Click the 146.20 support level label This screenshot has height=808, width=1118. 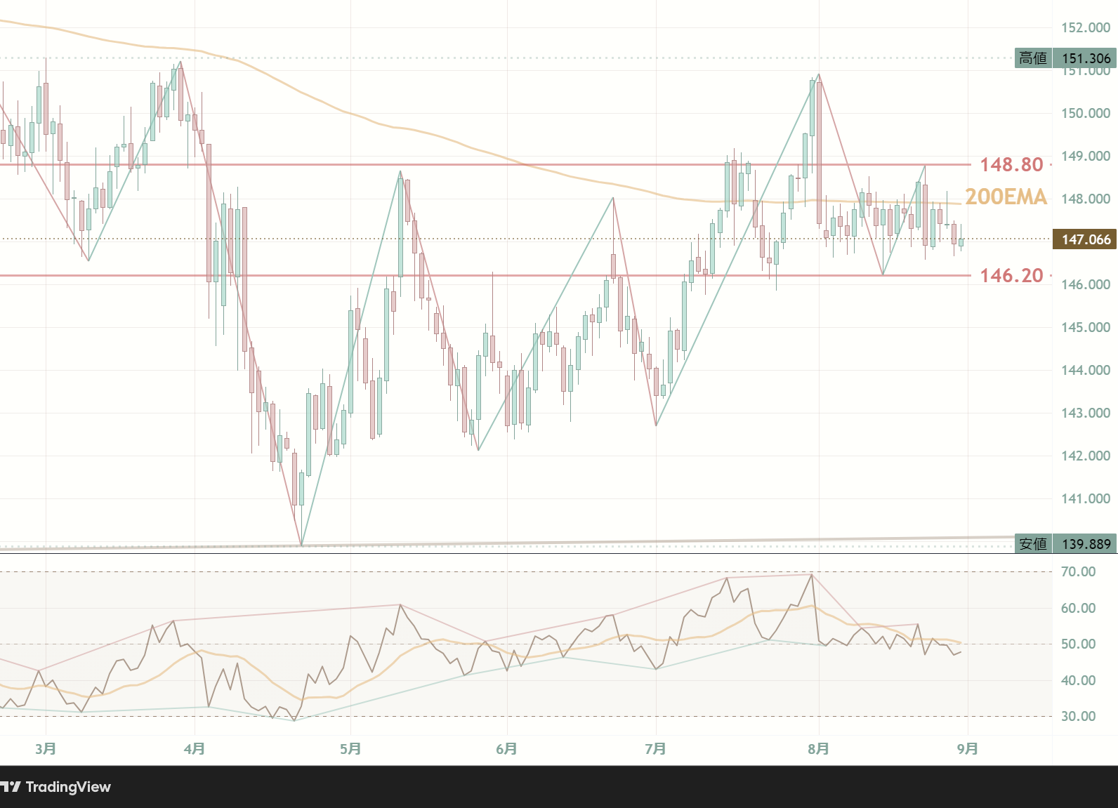tap(1011, 276)
